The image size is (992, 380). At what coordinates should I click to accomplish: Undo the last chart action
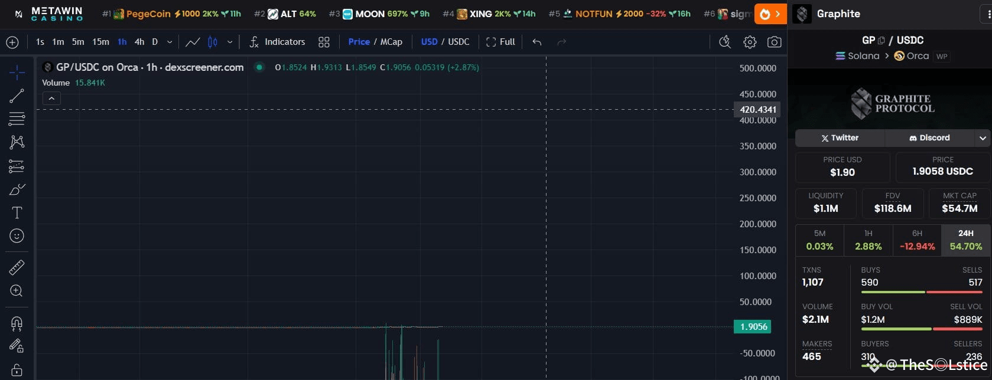coord(537,42)
